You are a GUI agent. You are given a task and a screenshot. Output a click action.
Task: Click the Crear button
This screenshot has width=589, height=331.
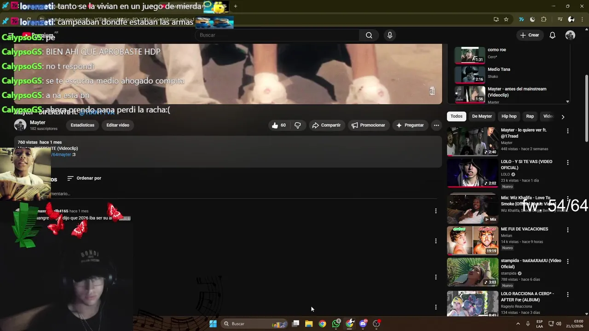coord(529,35)
